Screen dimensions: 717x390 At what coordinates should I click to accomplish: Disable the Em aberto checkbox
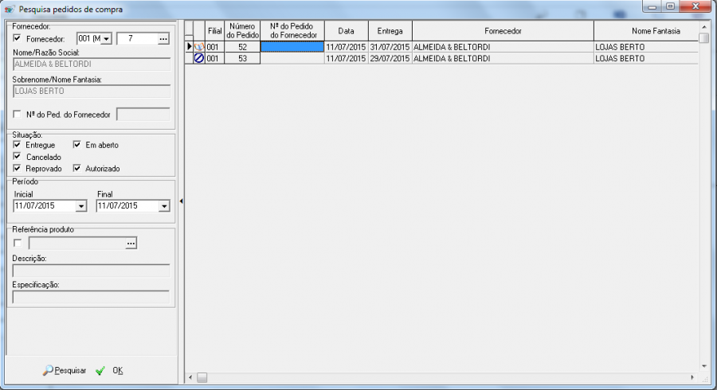click(77, 145)
